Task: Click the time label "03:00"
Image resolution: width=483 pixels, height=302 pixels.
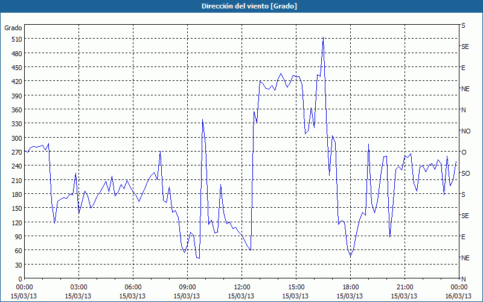Action: click(79, 288)
